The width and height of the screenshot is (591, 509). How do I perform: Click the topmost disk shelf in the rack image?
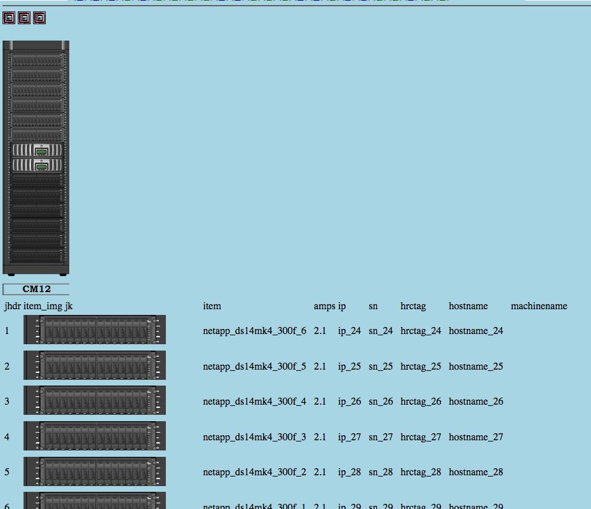[37, 60]
